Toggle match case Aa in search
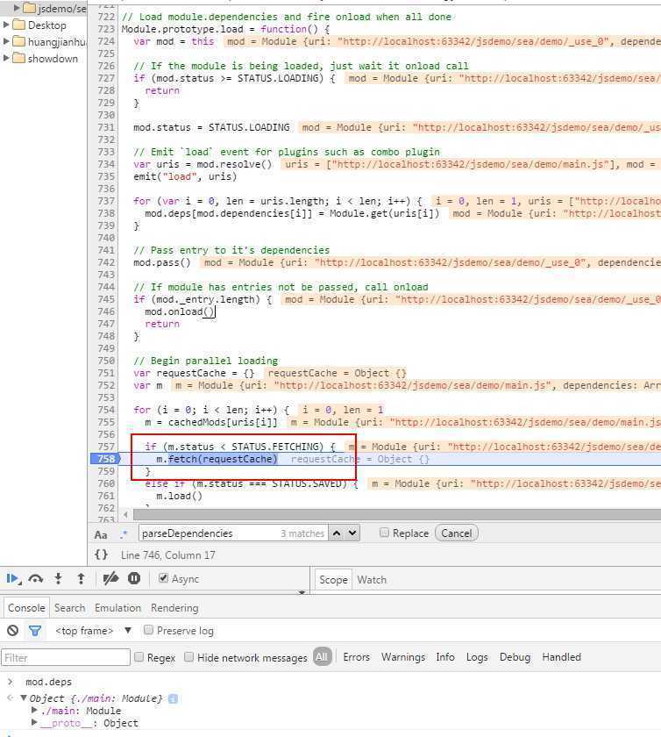The height and width of the screenshot is (737, 661). [101, 534]
